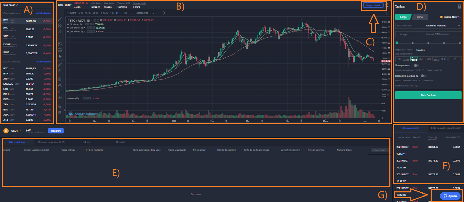464x202 pixels.
Task: Select the text annotation tool
Action: [60, 38]
